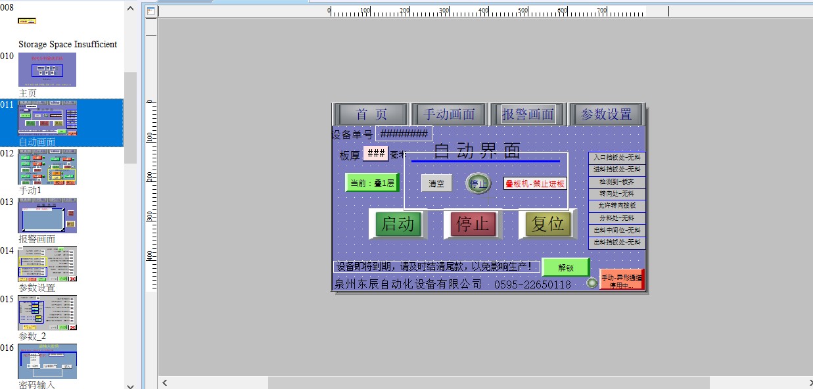
Task: Open the 015 参数_2 screen thumbnail
Action: [47, 313]
